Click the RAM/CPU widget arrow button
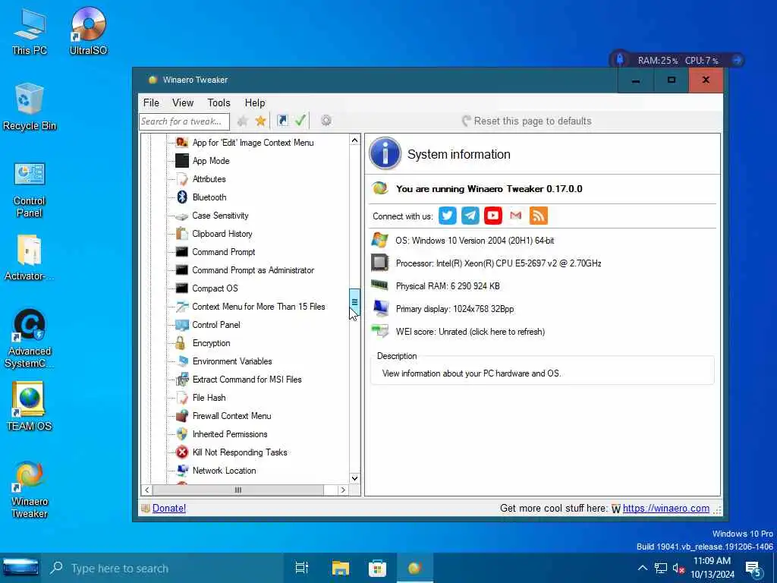The image size is (777, 583). pyautogui.click(x=737, y=60)
